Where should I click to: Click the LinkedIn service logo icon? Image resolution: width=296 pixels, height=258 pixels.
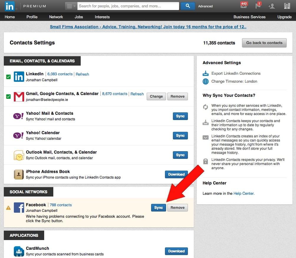19,76
